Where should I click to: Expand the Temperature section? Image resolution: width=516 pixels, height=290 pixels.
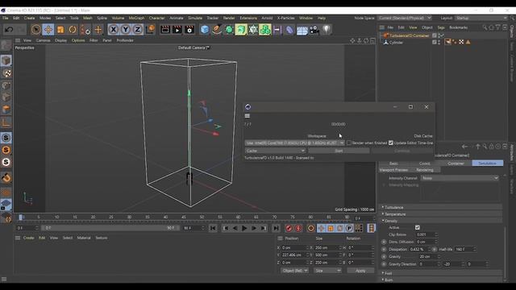coord(395,214)
